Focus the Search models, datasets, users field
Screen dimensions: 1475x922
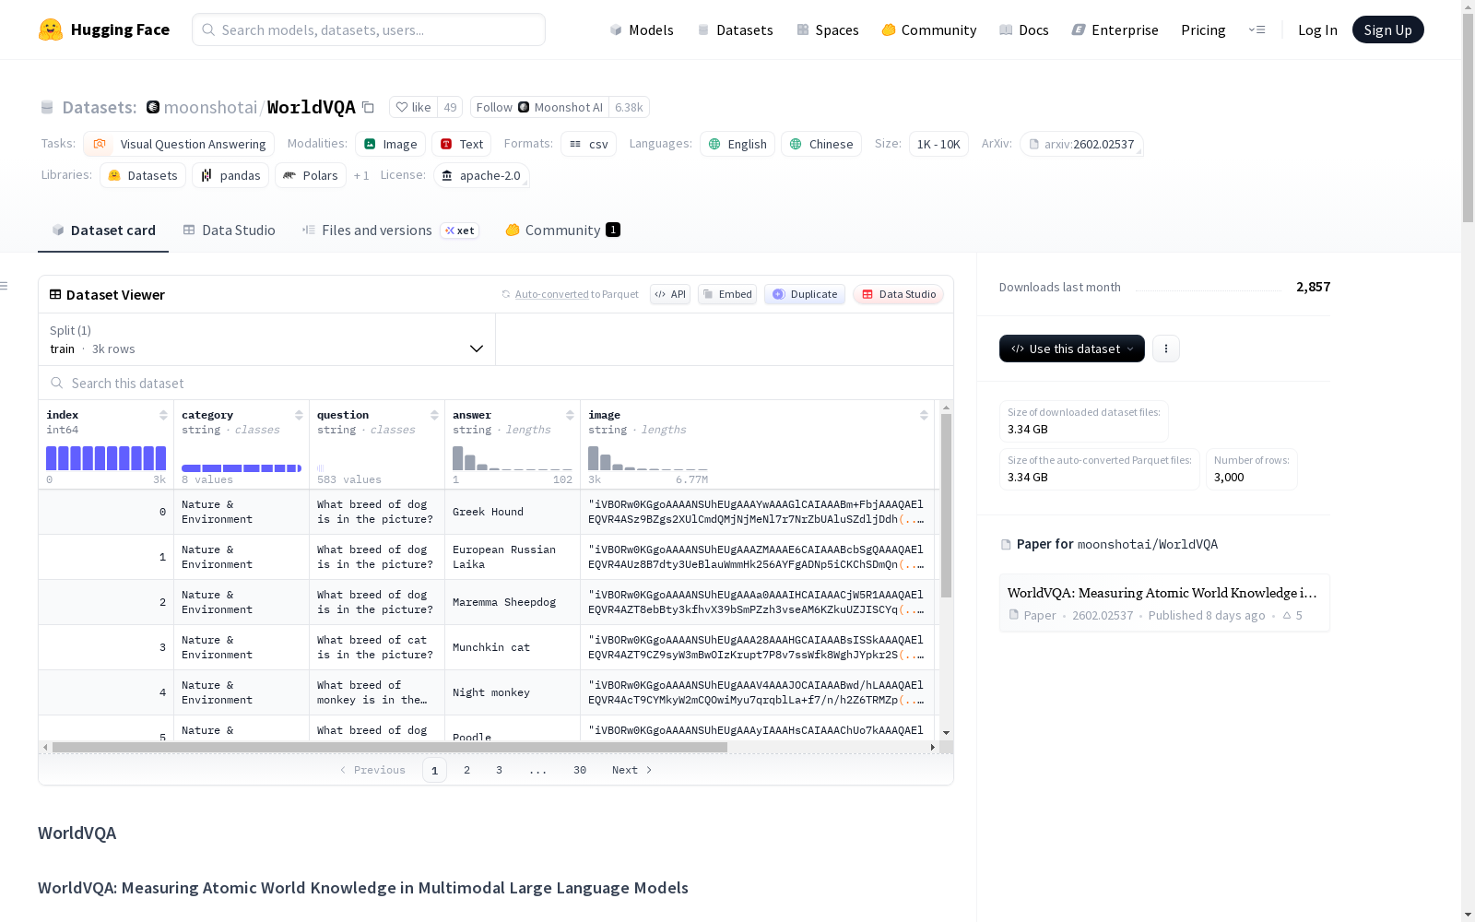pyautogui.click(x=369, y=30)
